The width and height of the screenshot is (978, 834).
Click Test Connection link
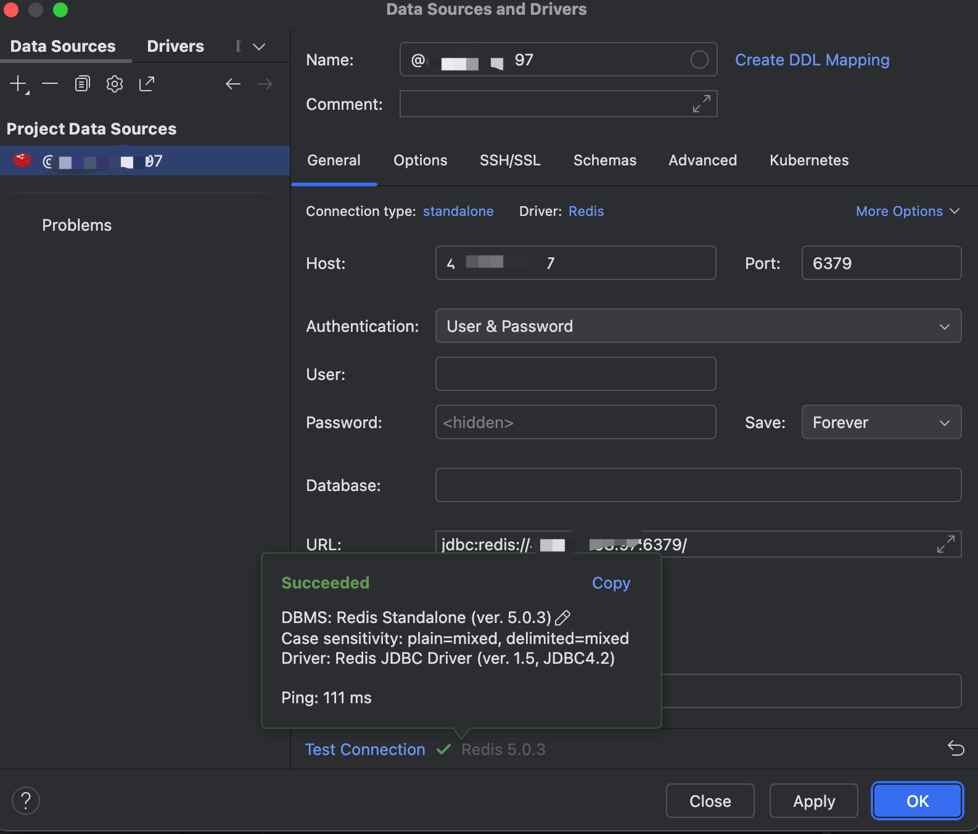click(x=365, y=749)
